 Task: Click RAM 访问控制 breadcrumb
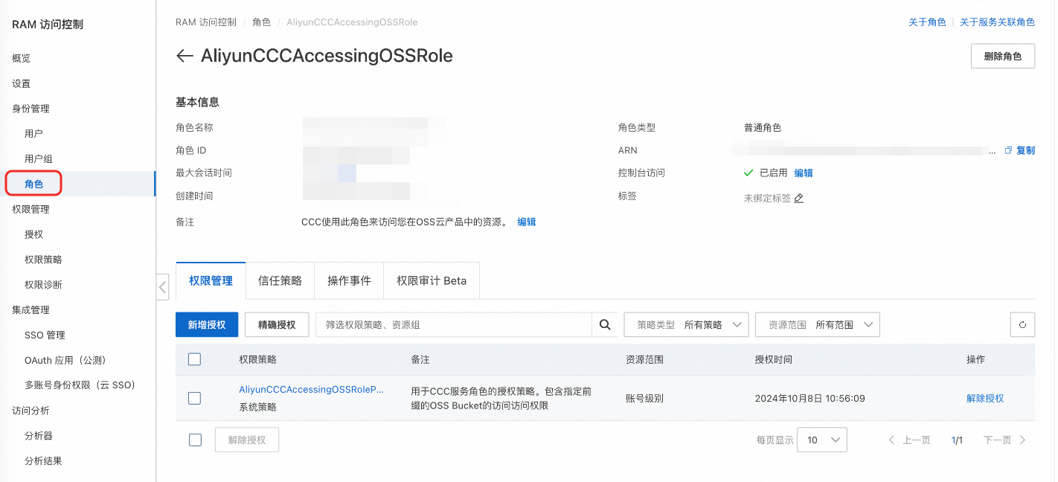[x=205, y=22]
